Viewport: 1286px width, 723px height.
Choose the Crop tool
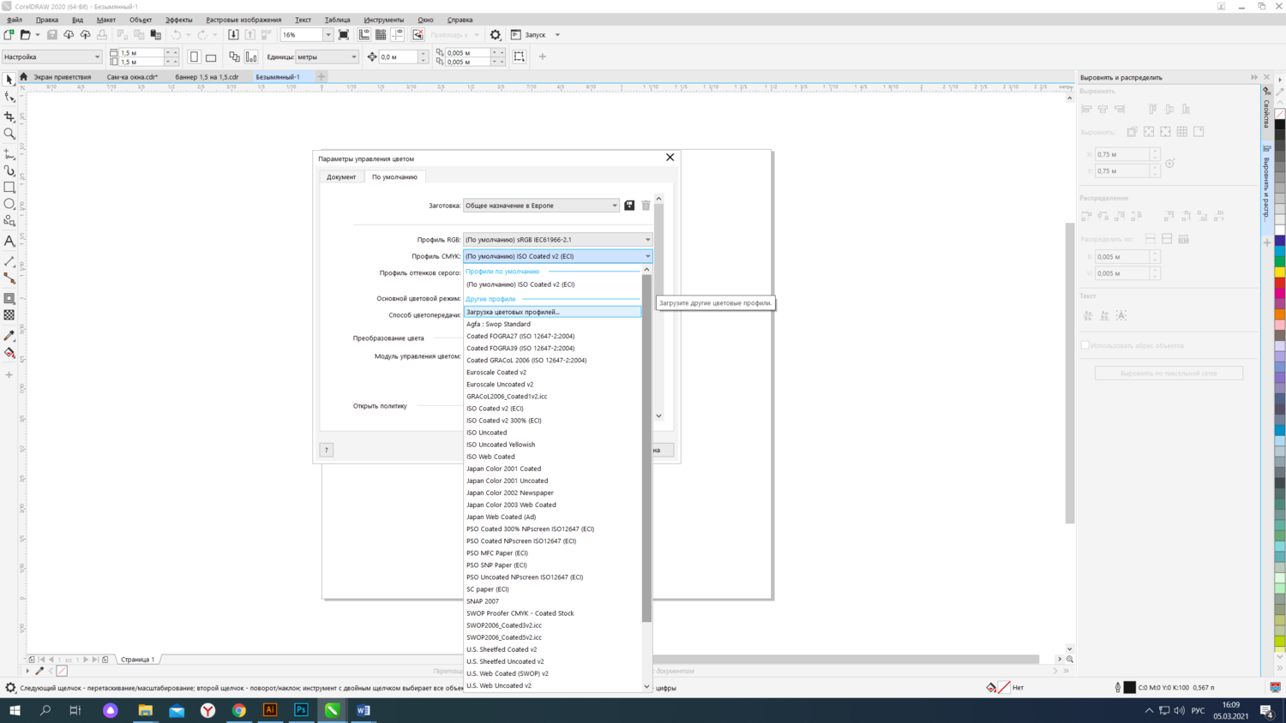tap(9, 117)
